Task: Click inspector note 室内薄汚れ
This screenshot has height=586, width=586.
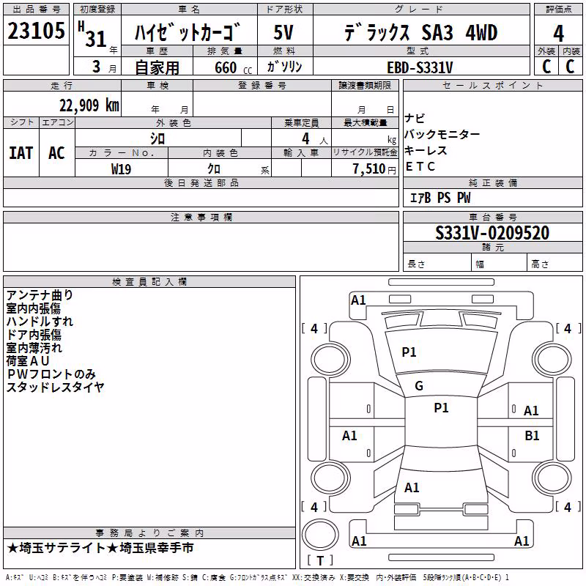Action: click(34, 347)
